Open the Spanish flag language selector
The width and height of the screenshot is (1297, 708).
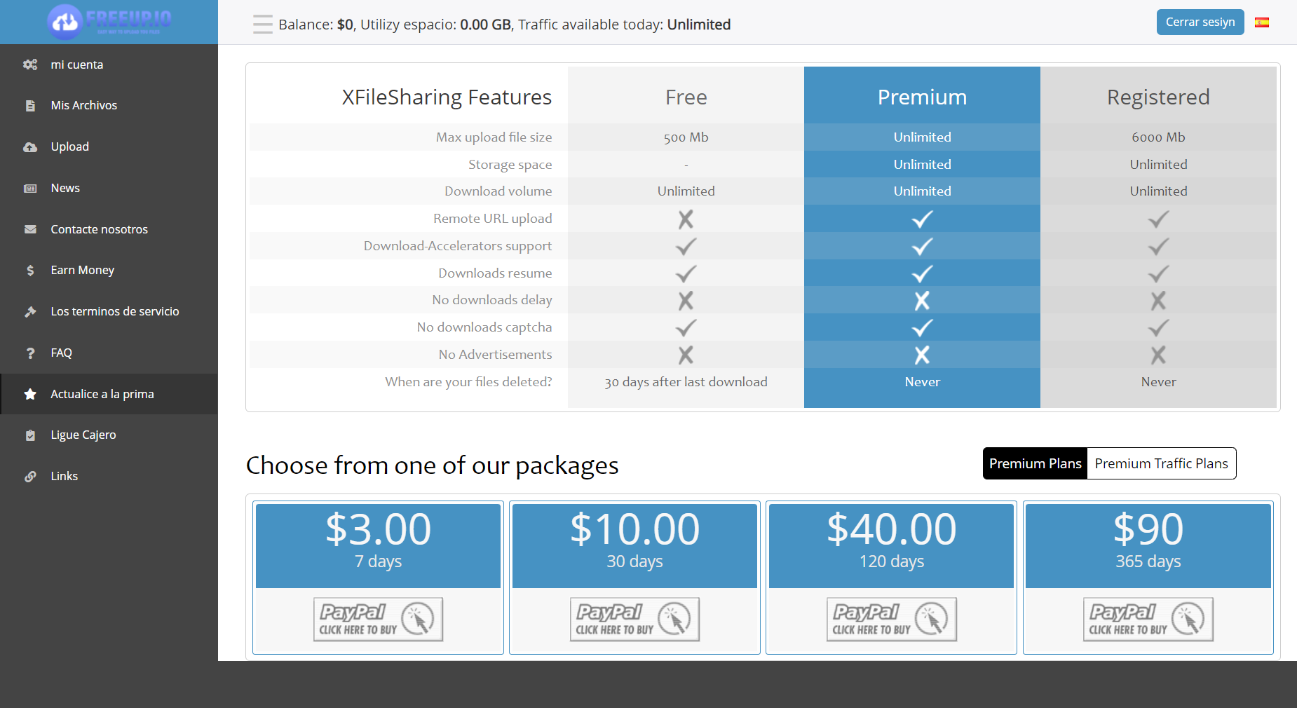click(x=1262, y=22)
